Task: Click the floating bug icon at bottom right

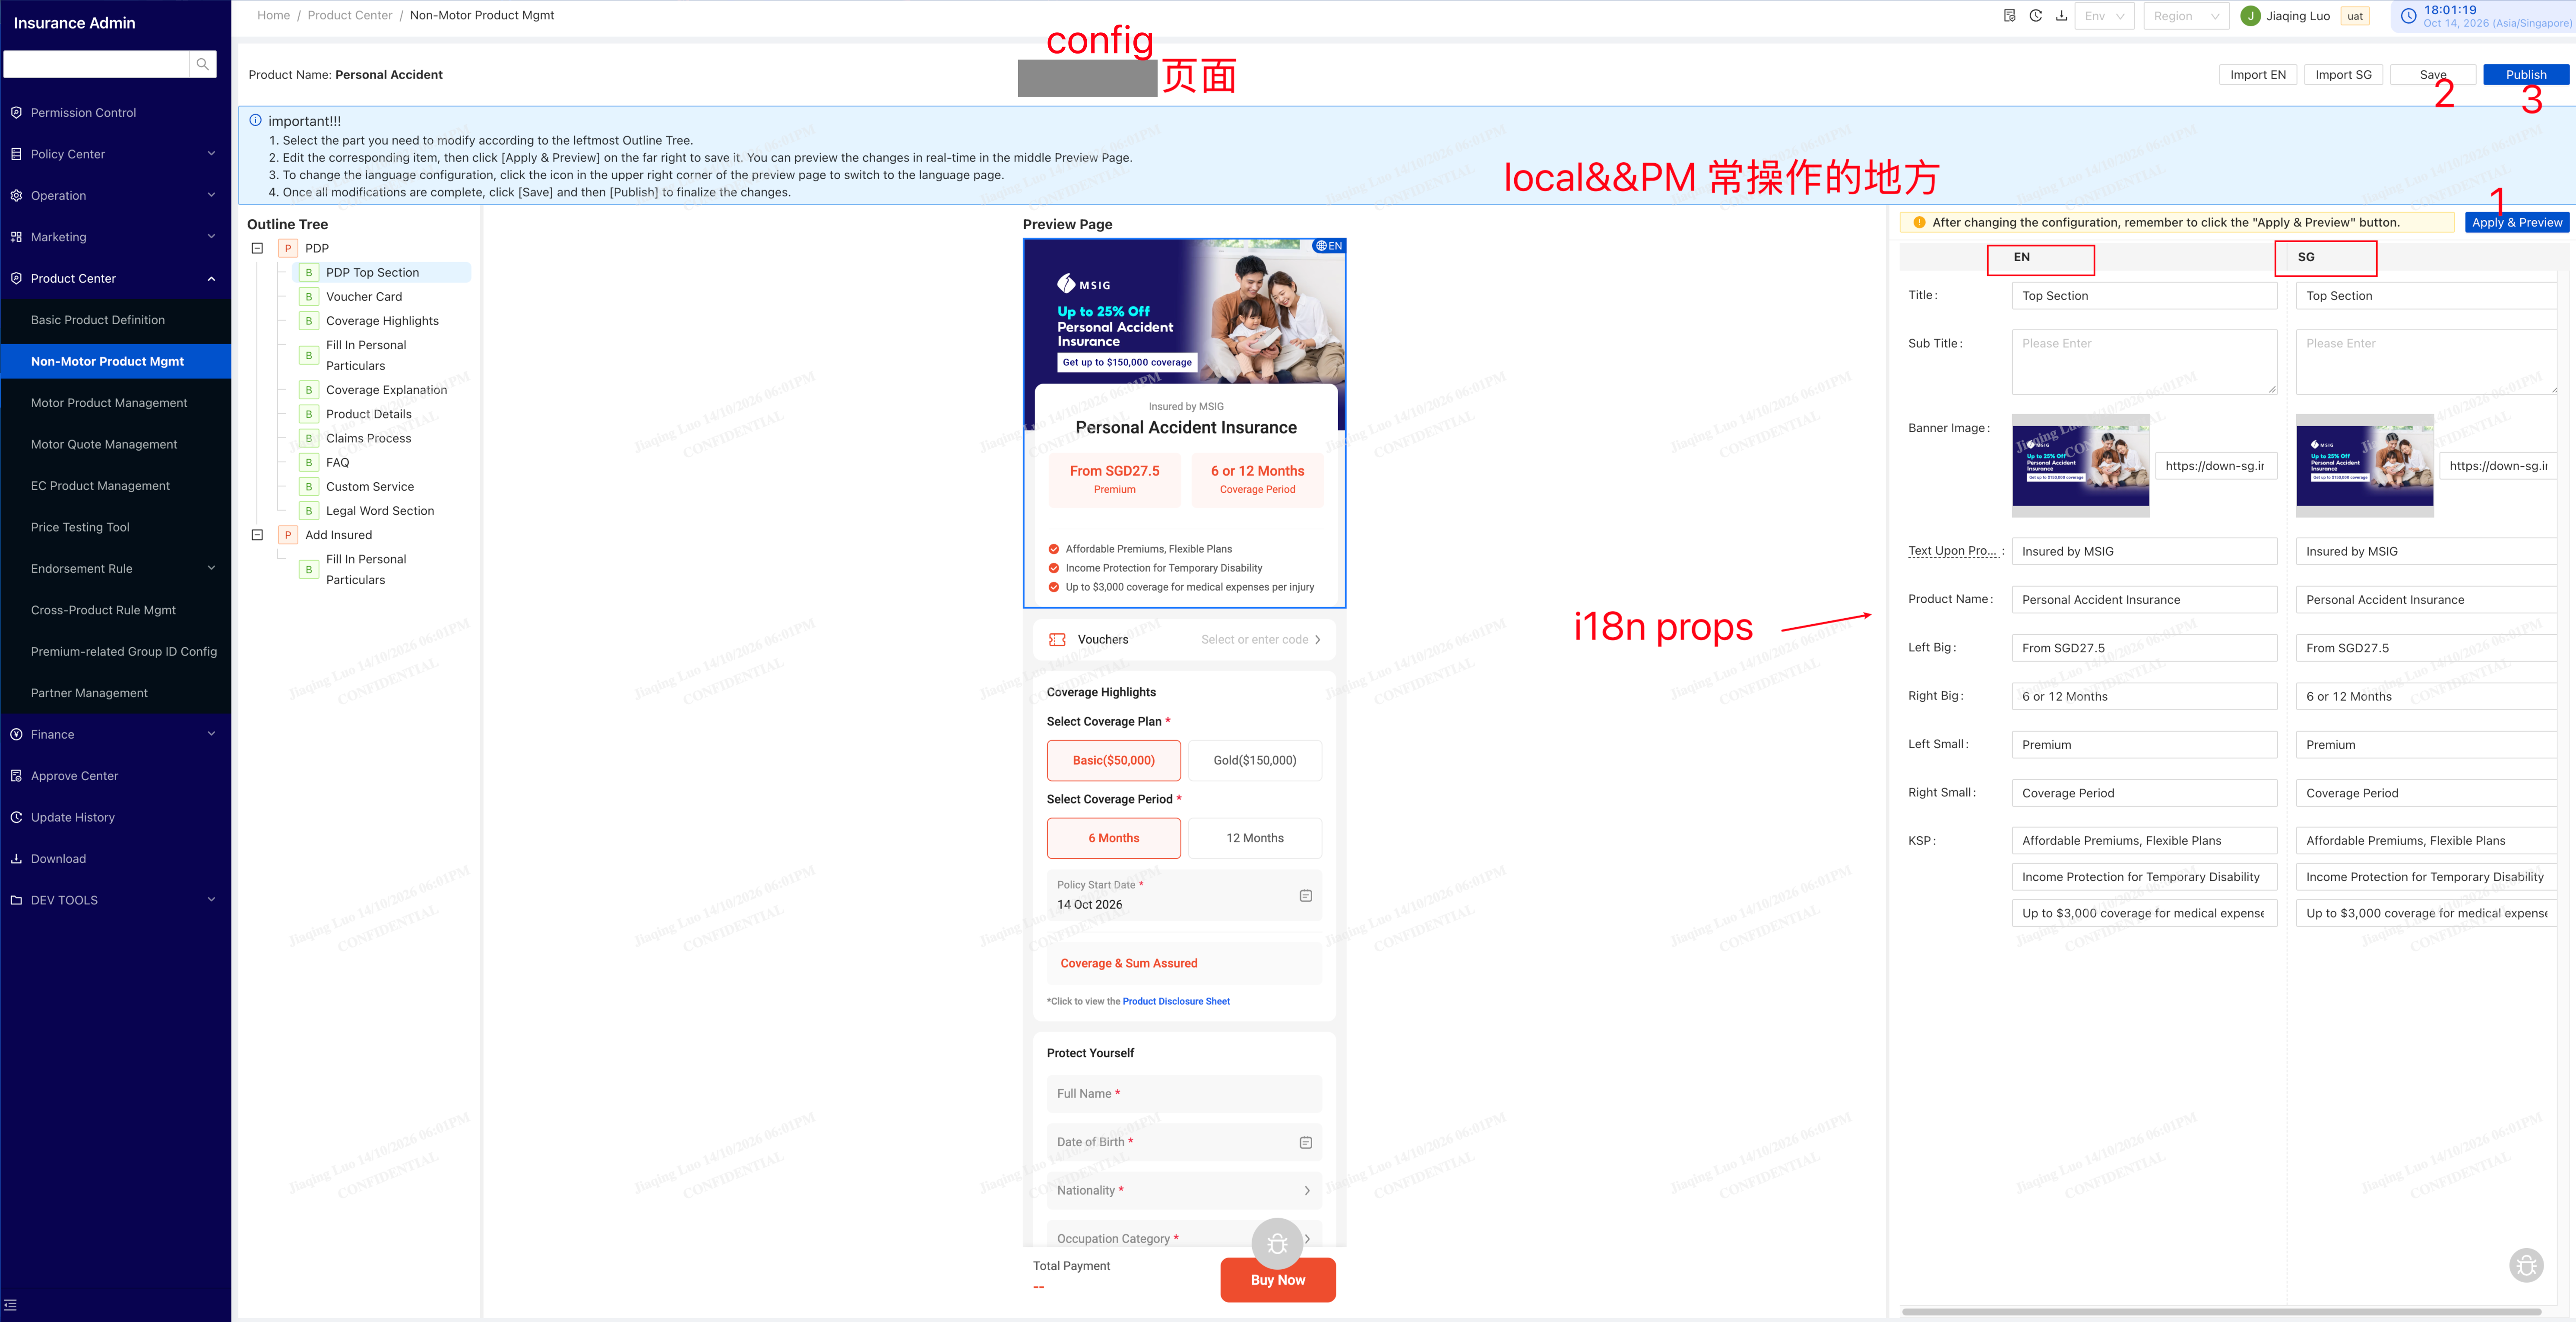Action: tap(2526, 1265)
